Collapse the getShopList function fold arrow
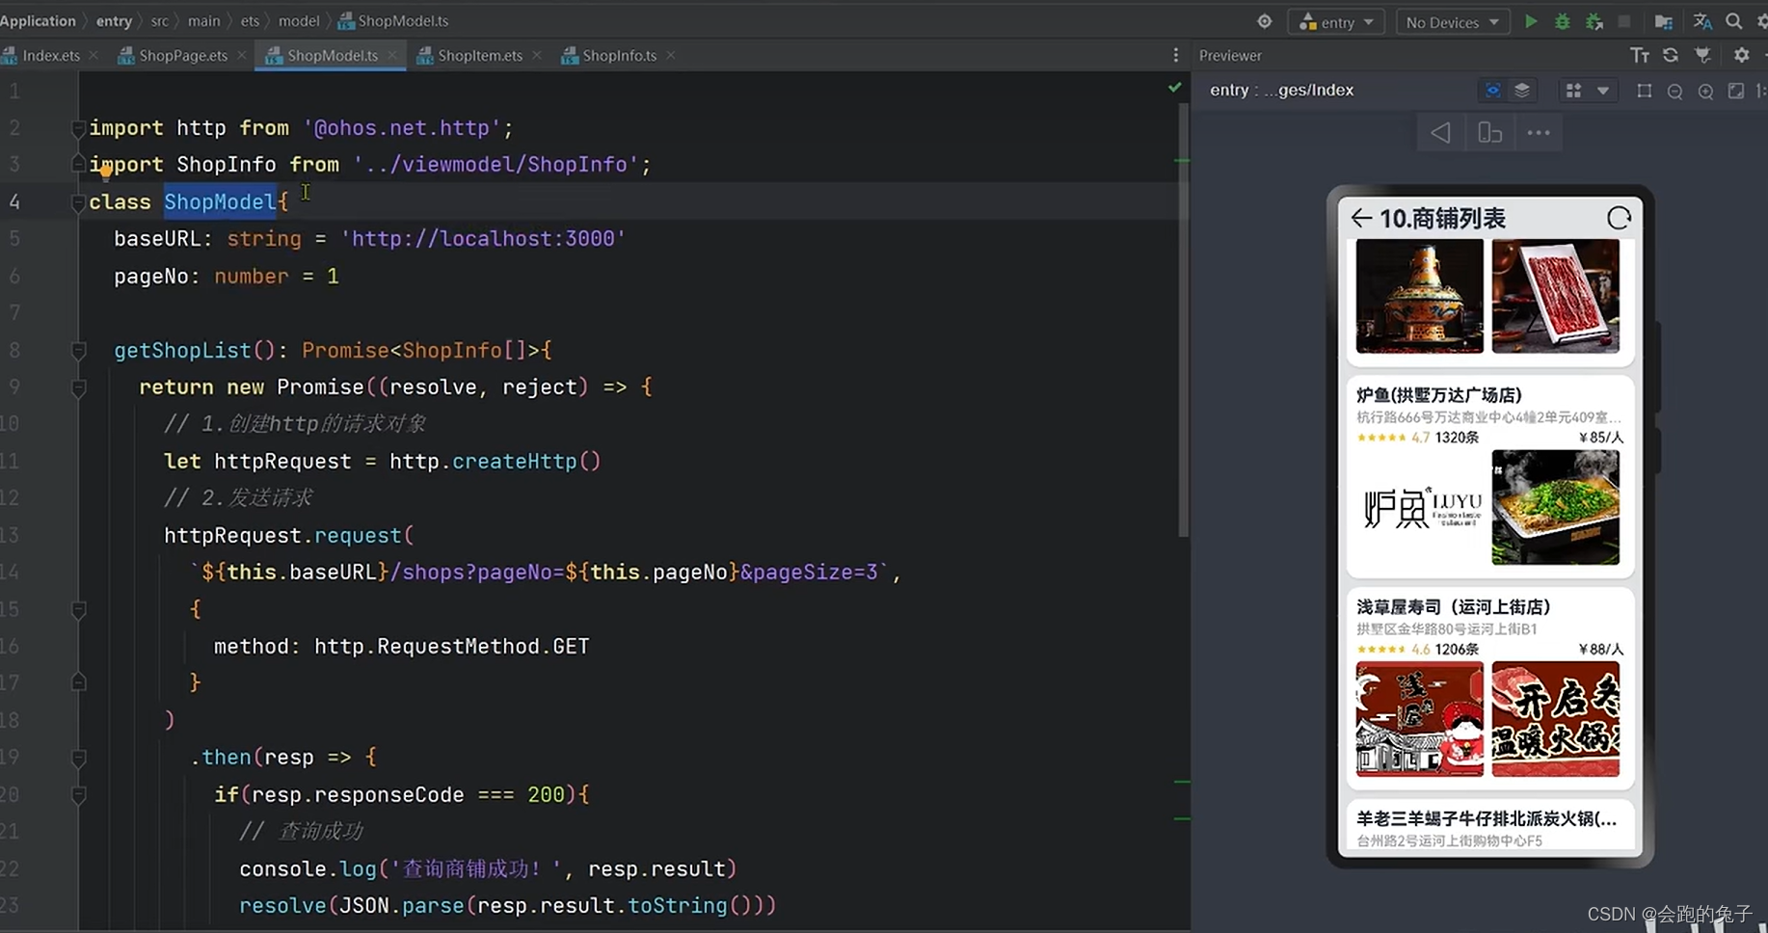Image resolution: width=1768 pixels, height=933 pixels. (x=79, y=350)
